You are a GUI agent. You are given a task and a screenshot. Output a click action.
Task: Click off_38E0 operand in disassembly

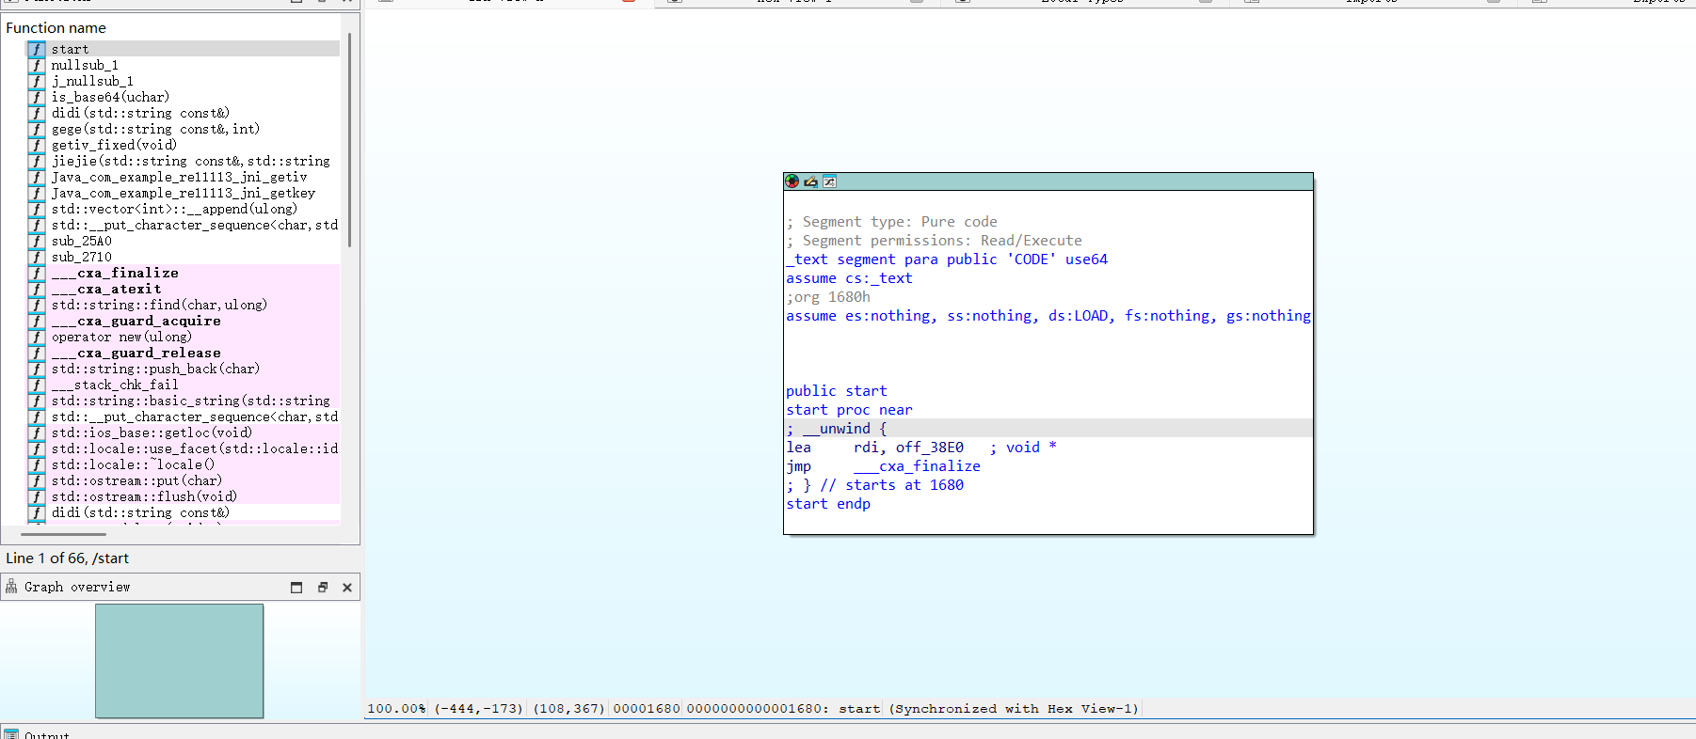coord(929,448)
